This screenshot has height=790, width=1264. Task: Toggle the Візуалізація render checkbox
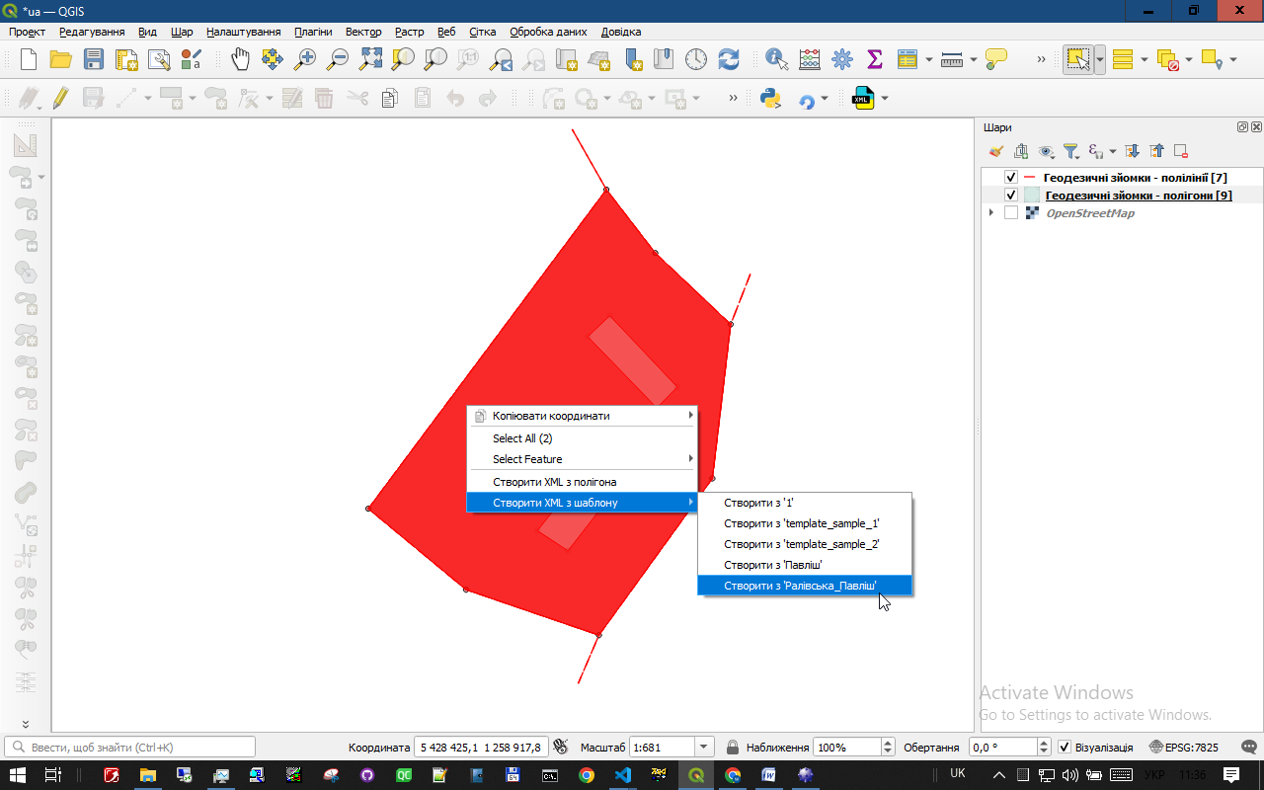[1064, 748]
